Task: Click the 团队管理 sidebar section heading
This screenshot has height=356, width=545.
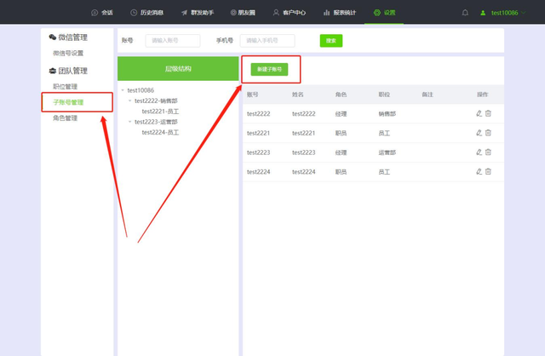Action: coord(68,71)
